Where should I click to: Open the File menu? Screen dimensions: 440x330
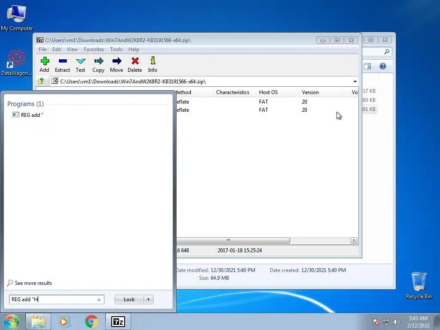(43, 49)
